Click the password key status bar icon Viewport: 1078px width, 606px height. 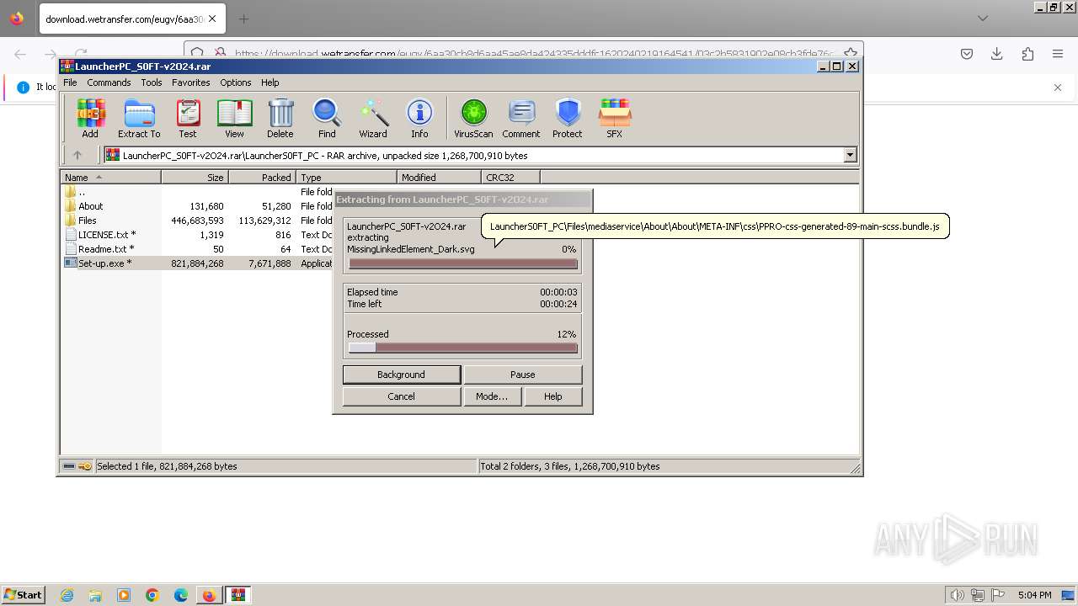85,466
